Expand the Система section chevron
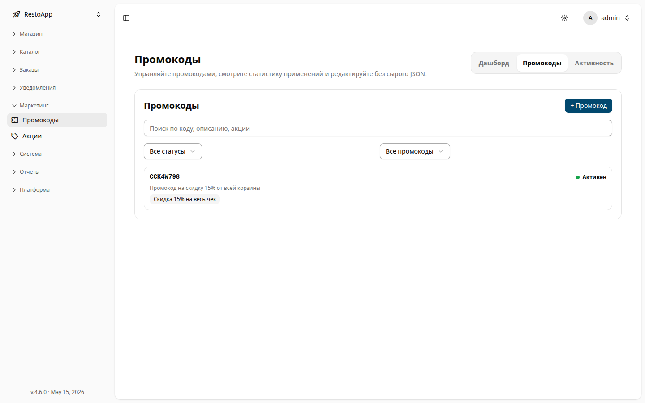 [x=14, y=154]
